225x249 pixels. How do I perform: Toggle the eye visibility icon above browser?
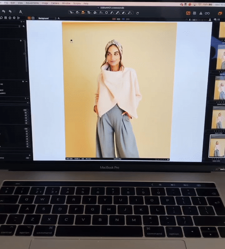tap(215, 20)
